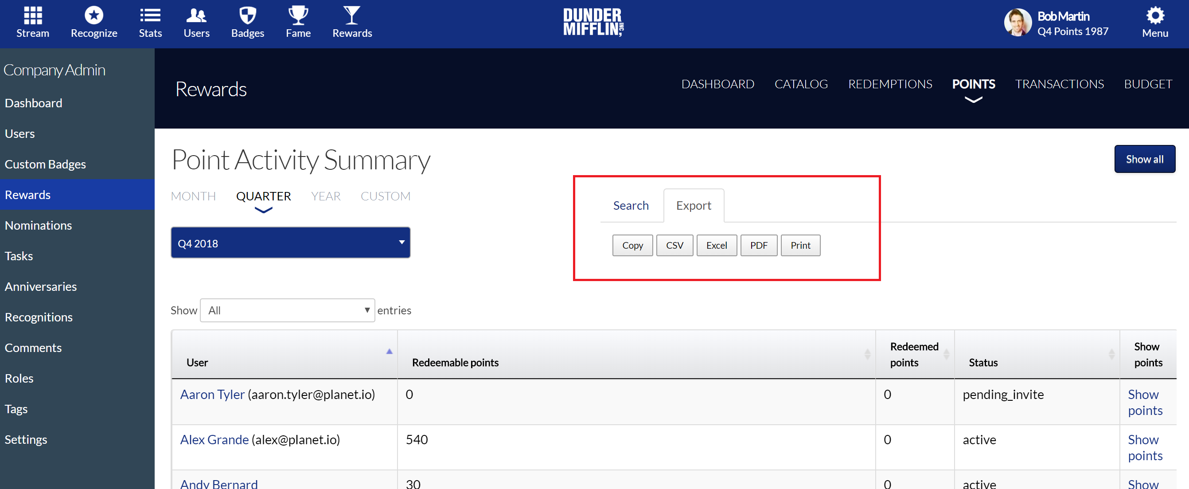Open the Badges shield icon

[247, 16]
